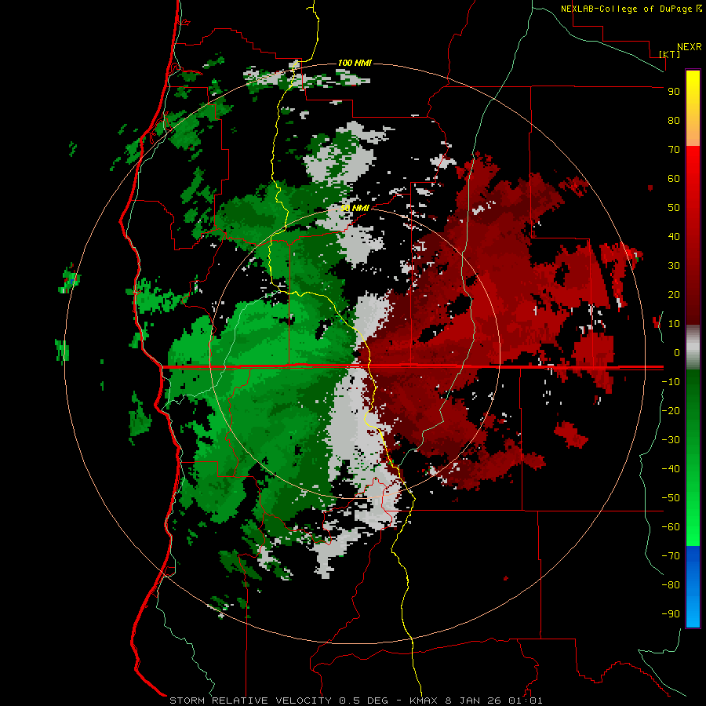Click the blue bottom segment of the color bar
706x706 pixels.
[x=693, y=587]
